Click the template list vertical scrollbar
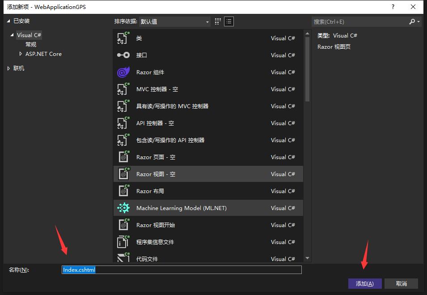This screenshot has width=427, height=295. coord(307,67)
